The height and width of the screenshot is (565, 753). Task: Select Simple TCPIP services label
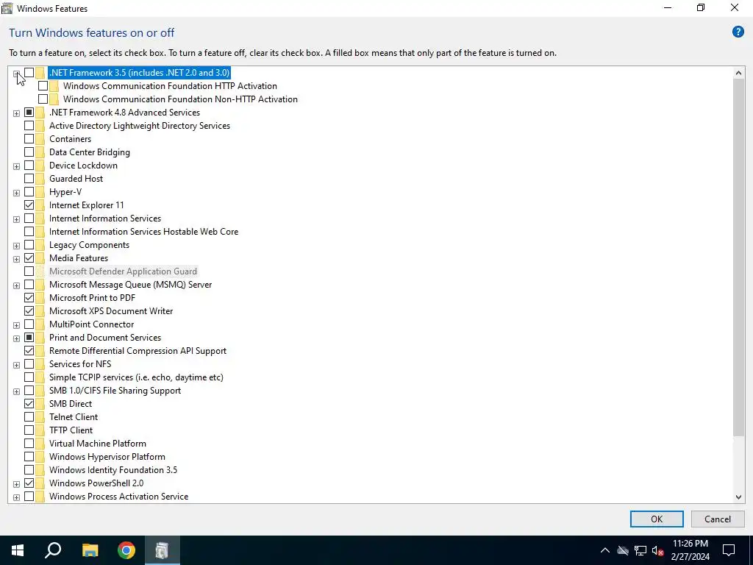pos(136,377)
